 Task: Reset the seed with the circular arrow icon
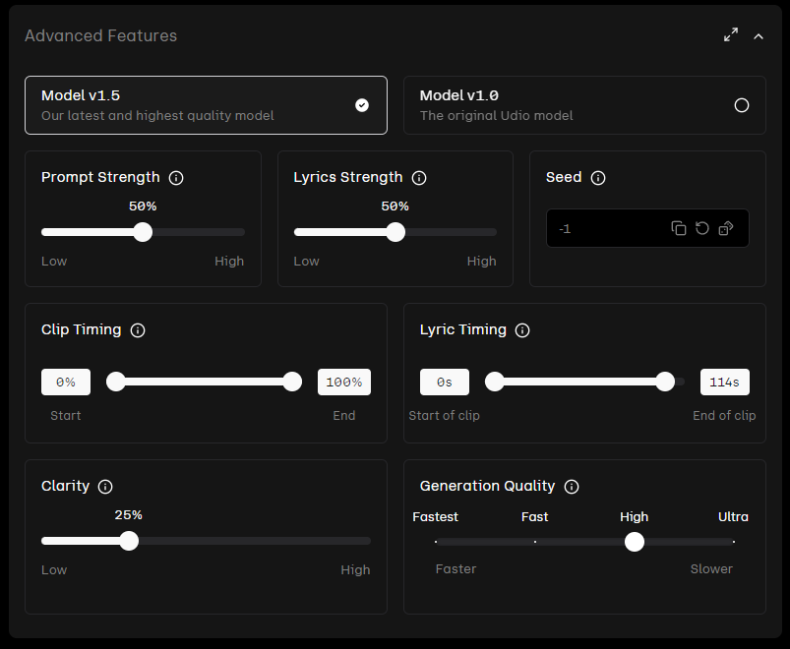click(702, 228)
